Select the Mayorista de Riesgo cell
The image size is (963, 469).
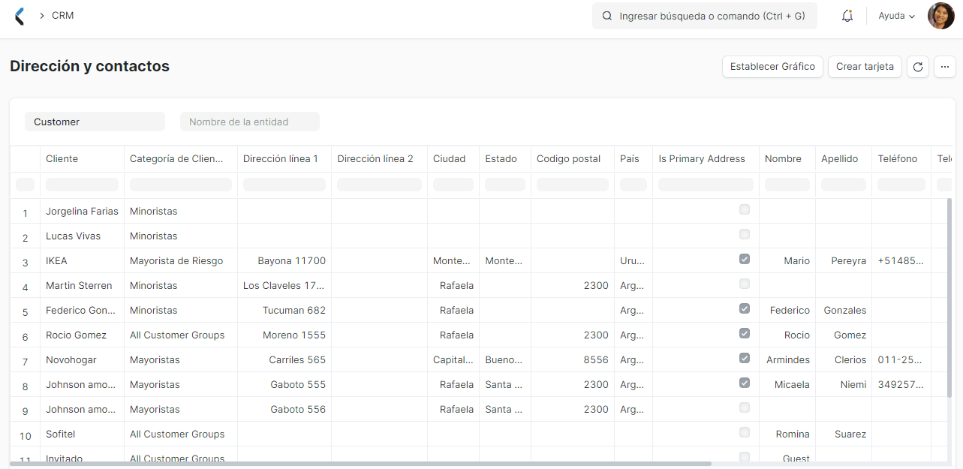click(181, 260)
